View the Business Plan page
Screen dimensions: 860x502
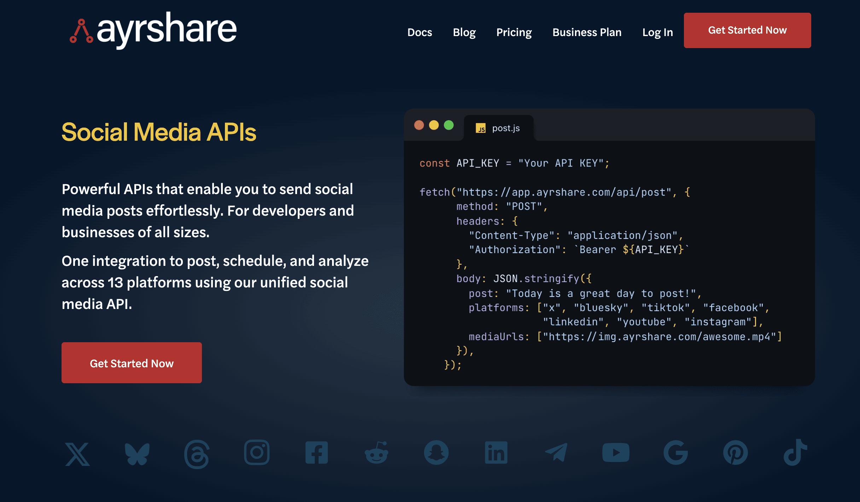[x=587, y=32]
